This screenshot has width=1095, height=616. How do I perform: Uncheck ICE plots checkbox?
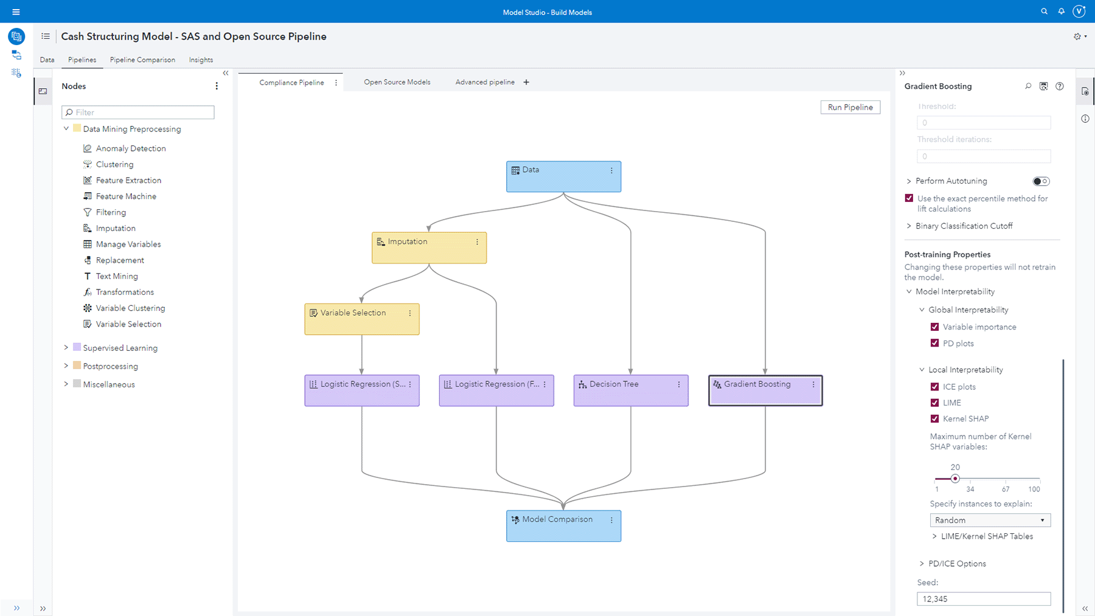[x=935, y=386]
